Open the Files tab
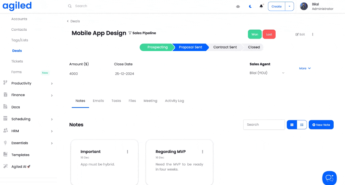This screenshot has height=185, width=345. coord(132,101)
